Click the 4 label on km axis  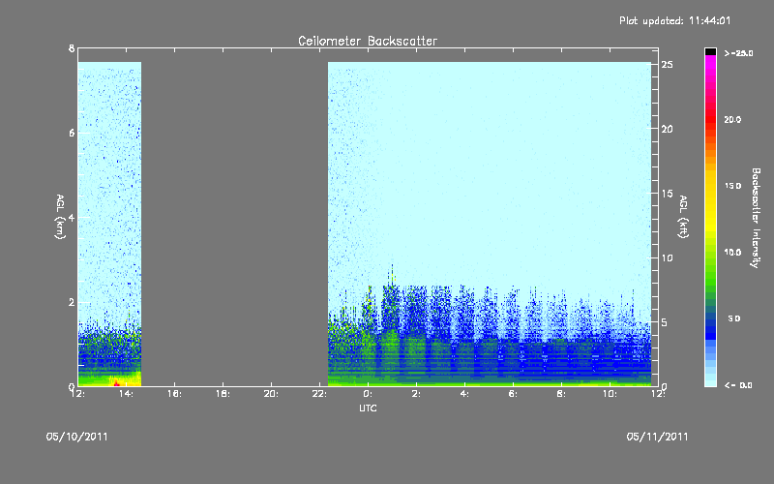click(x=72, y=217)
